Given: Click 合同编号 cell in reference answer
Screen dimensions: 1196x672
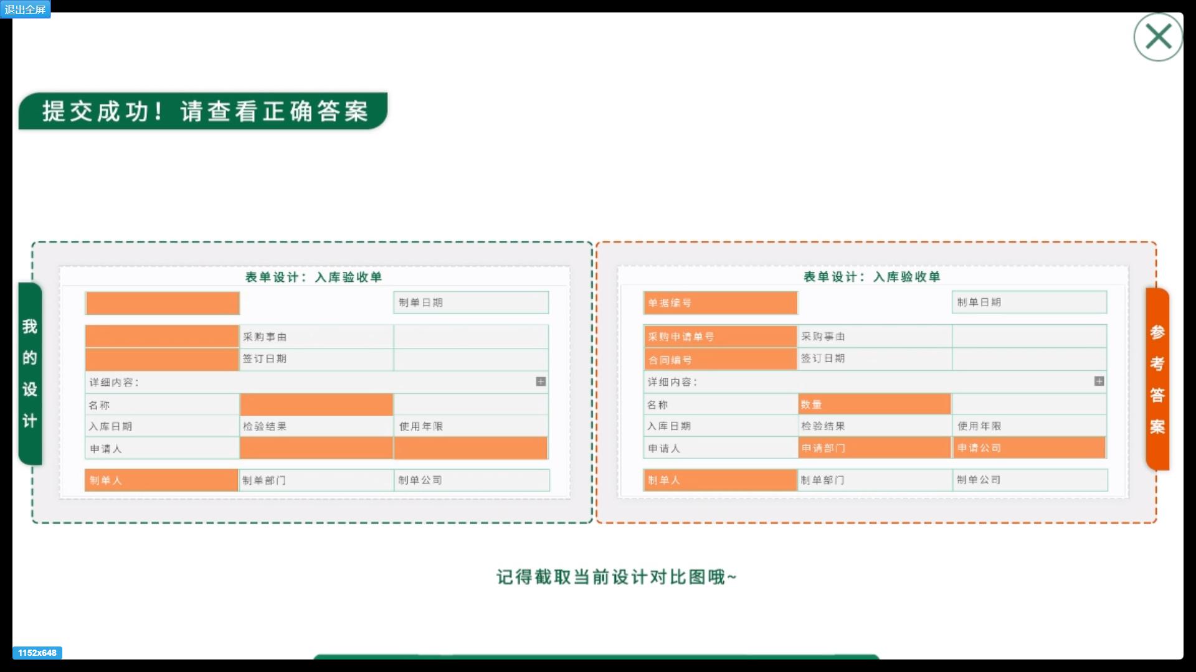Looking at the screenshot, I should pos(720,360).
